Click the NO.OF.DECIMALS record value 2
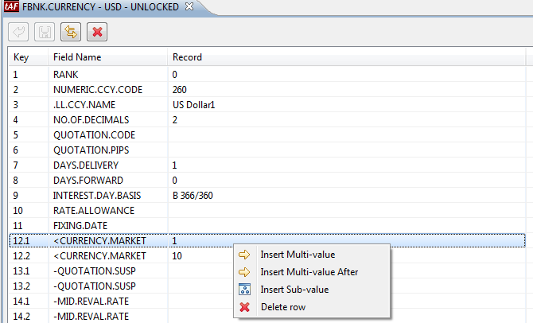 click(175, 119)
